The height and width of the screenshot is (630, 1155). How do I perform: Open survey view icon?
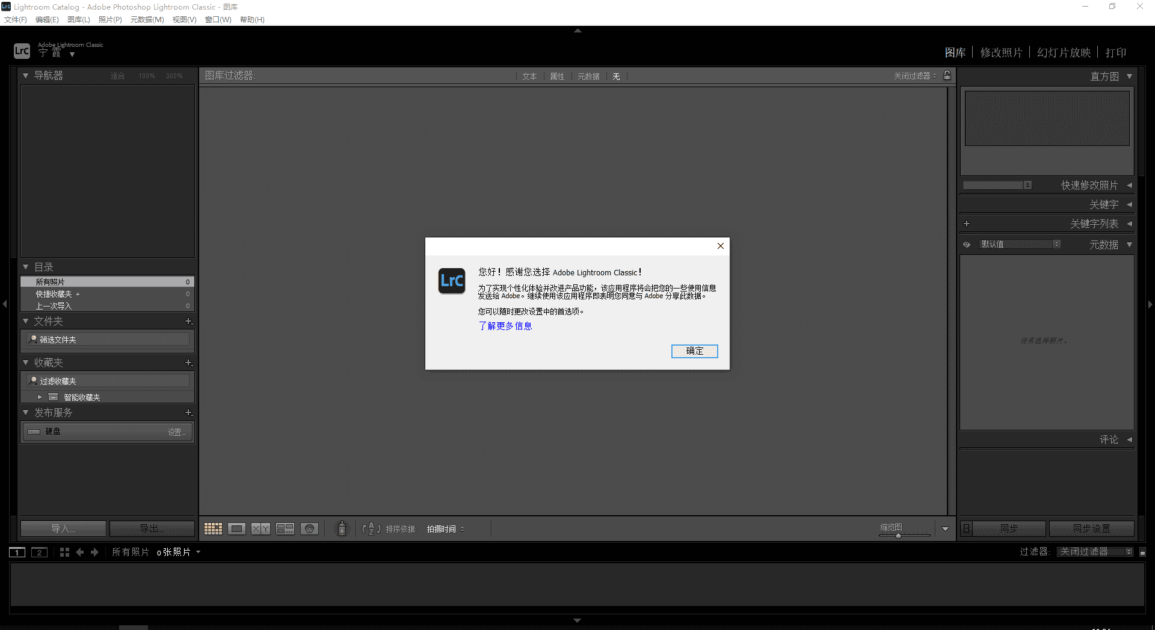pyautogui.click(x=285, y=529)
